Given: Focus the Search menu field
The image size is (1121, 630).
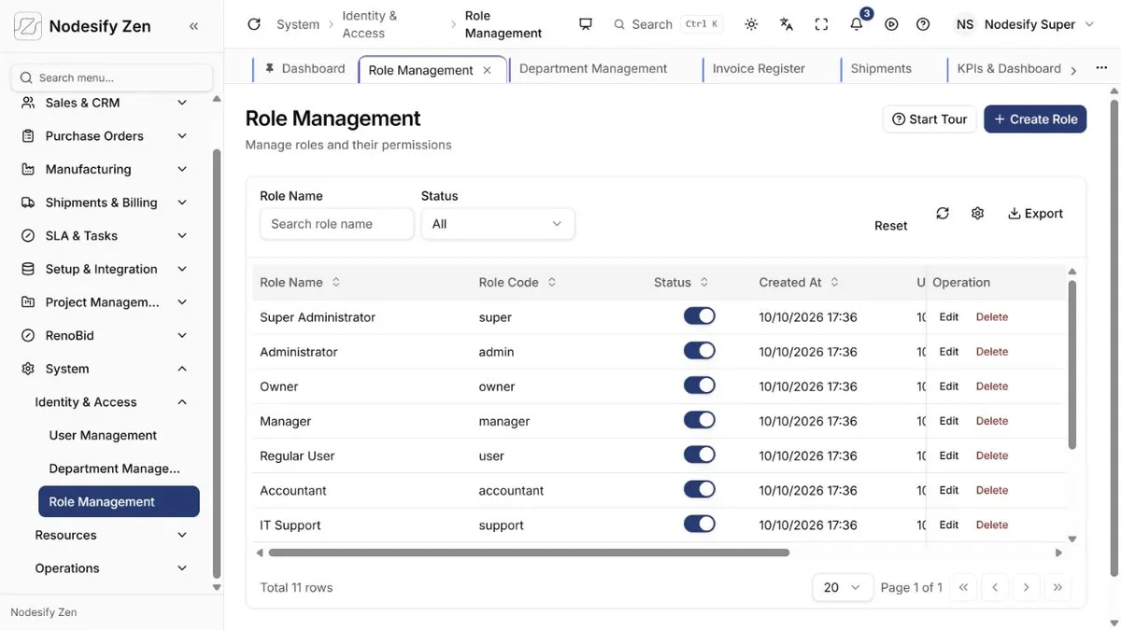Looking at the screenshot, I should (x=112, y=77).
